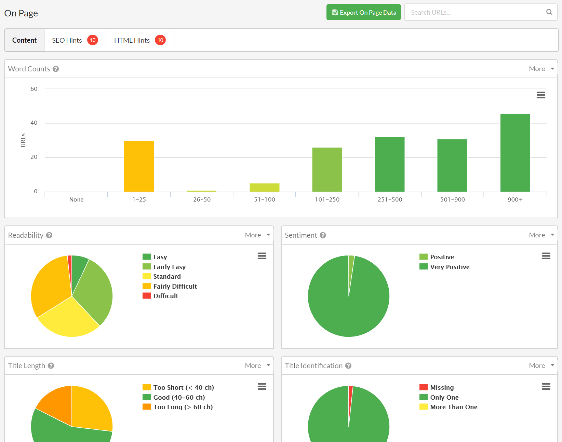Click the URLs y-axis title

(x=23, y=140)
